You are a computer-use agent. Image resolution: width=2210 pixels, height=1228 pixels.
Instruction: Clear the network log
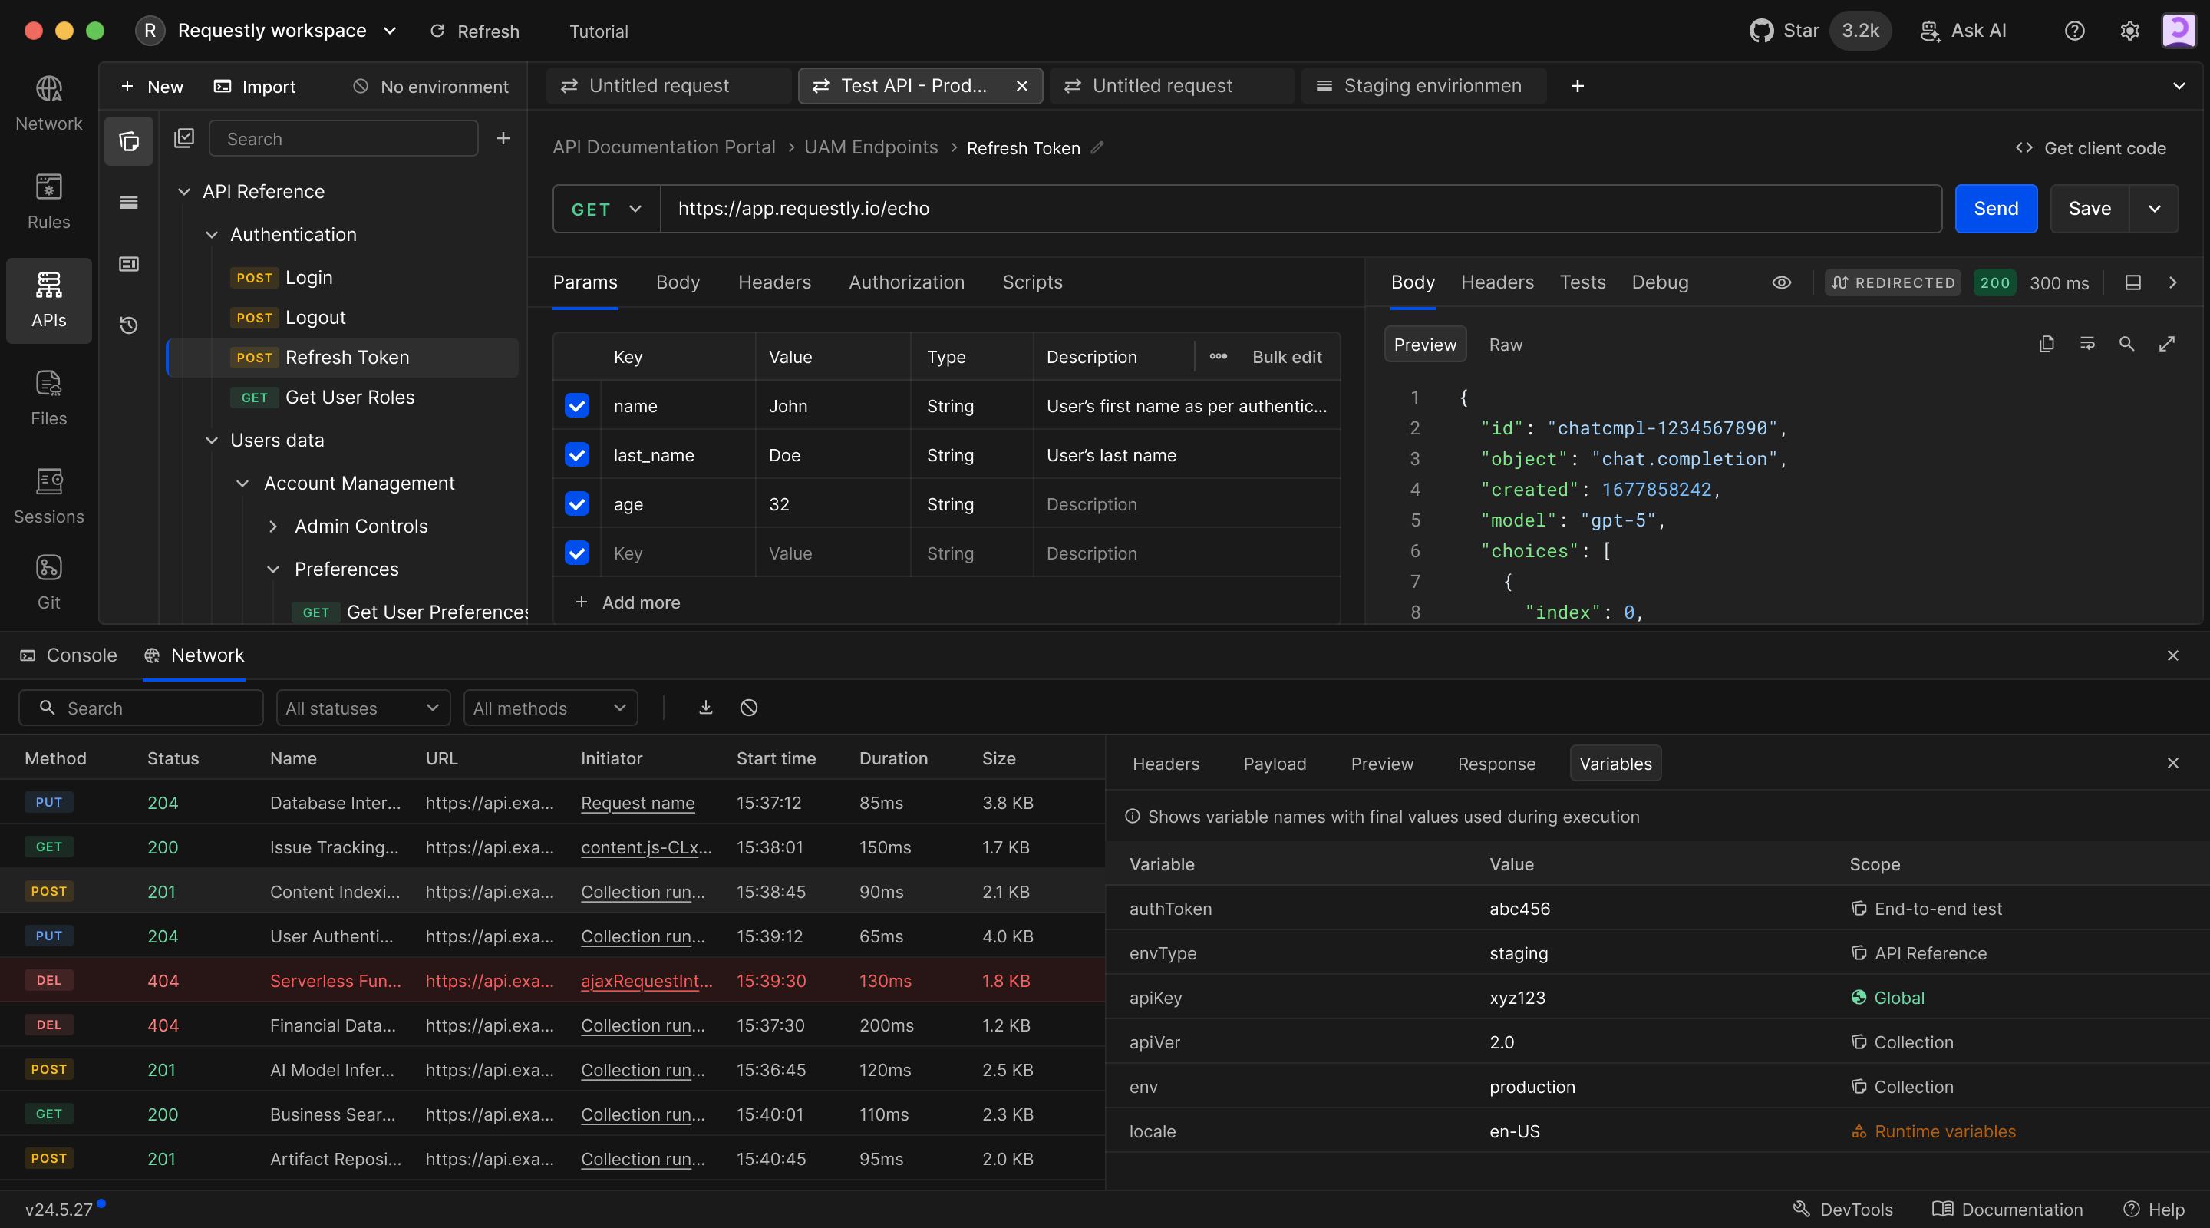(x=749, y=707)
